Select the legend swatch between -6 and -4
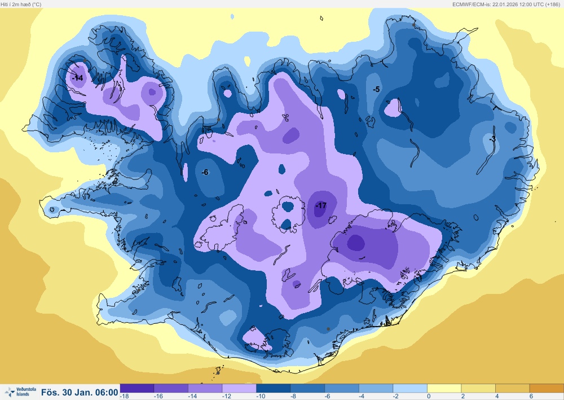The height and width of the screenshot is (400, 564). click(342, 388)
